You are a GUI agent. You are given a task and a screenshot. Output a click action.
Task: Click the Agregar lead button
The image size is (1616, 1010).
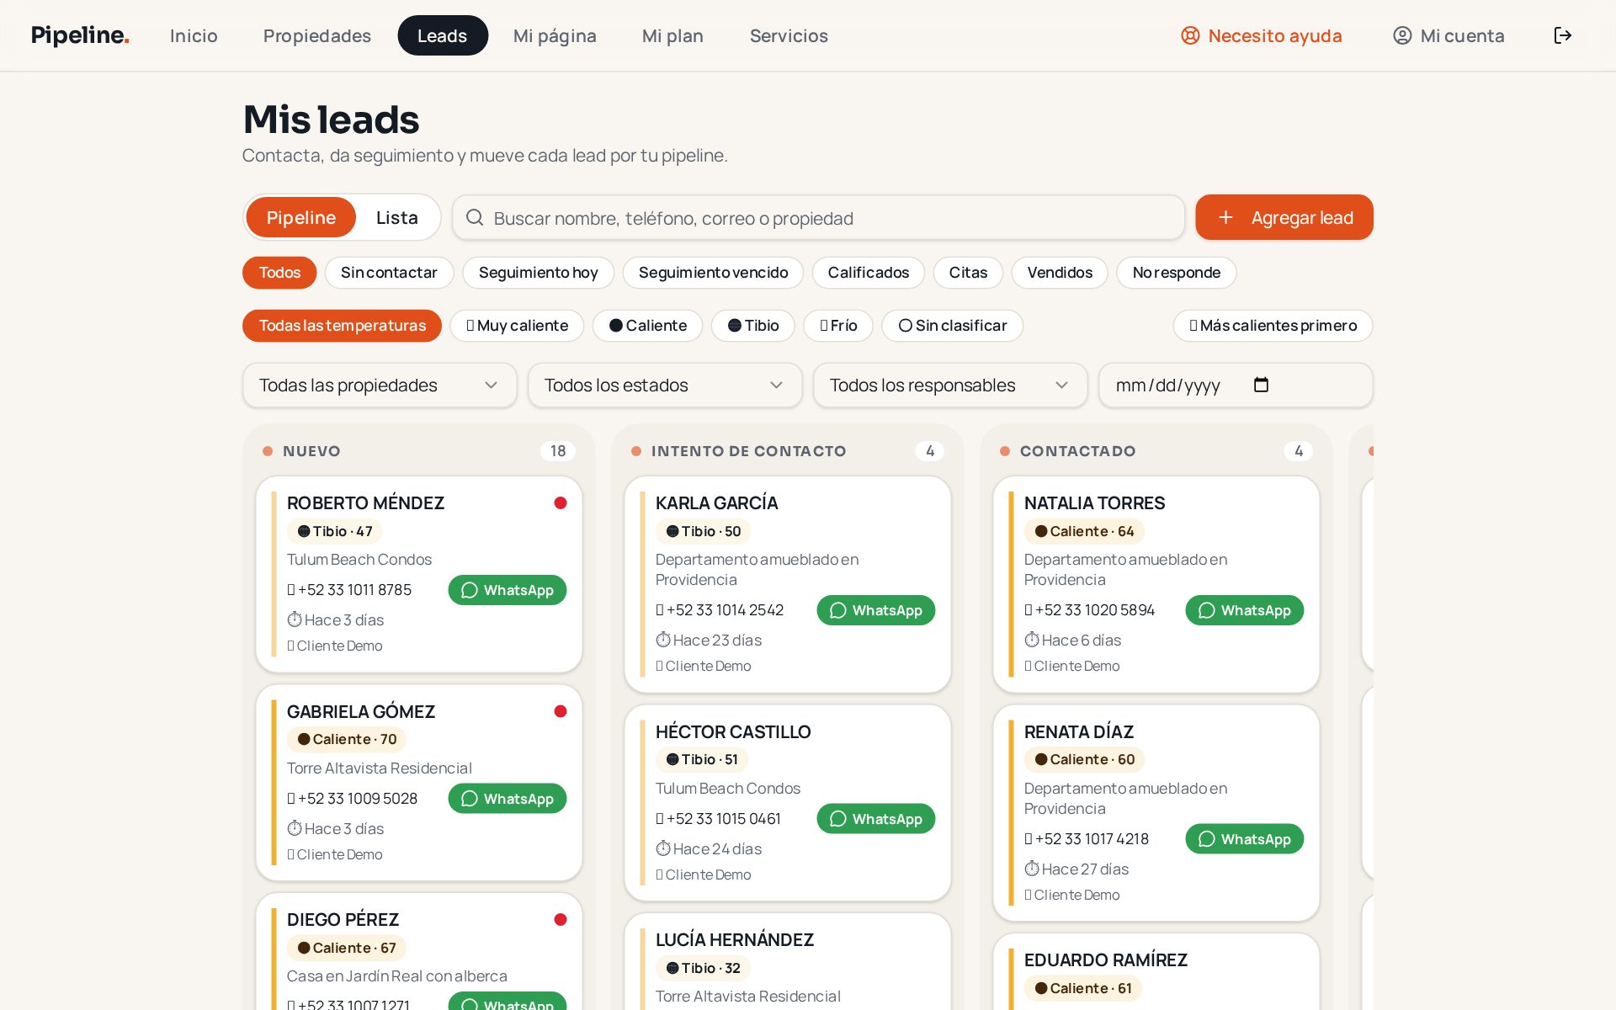coord(1284,217)
